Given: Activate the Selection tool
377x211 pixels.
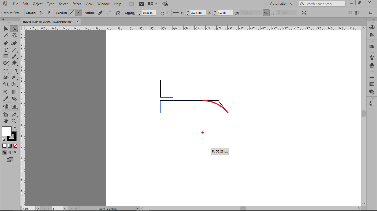Looking at the screenshot, I should pos(5,29).
